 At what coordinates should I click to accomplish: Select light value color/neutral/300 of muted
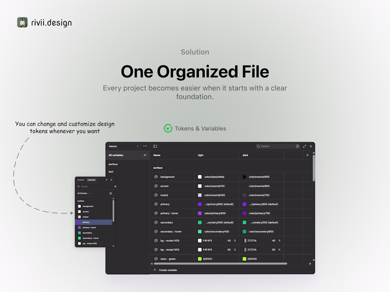214,195
